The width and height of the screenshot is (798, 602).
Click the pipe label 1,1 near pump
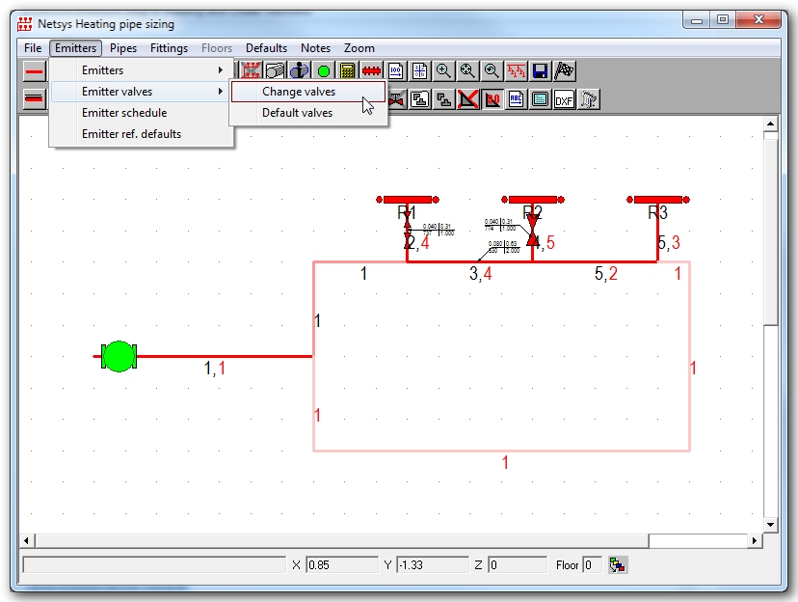(214, 369)
